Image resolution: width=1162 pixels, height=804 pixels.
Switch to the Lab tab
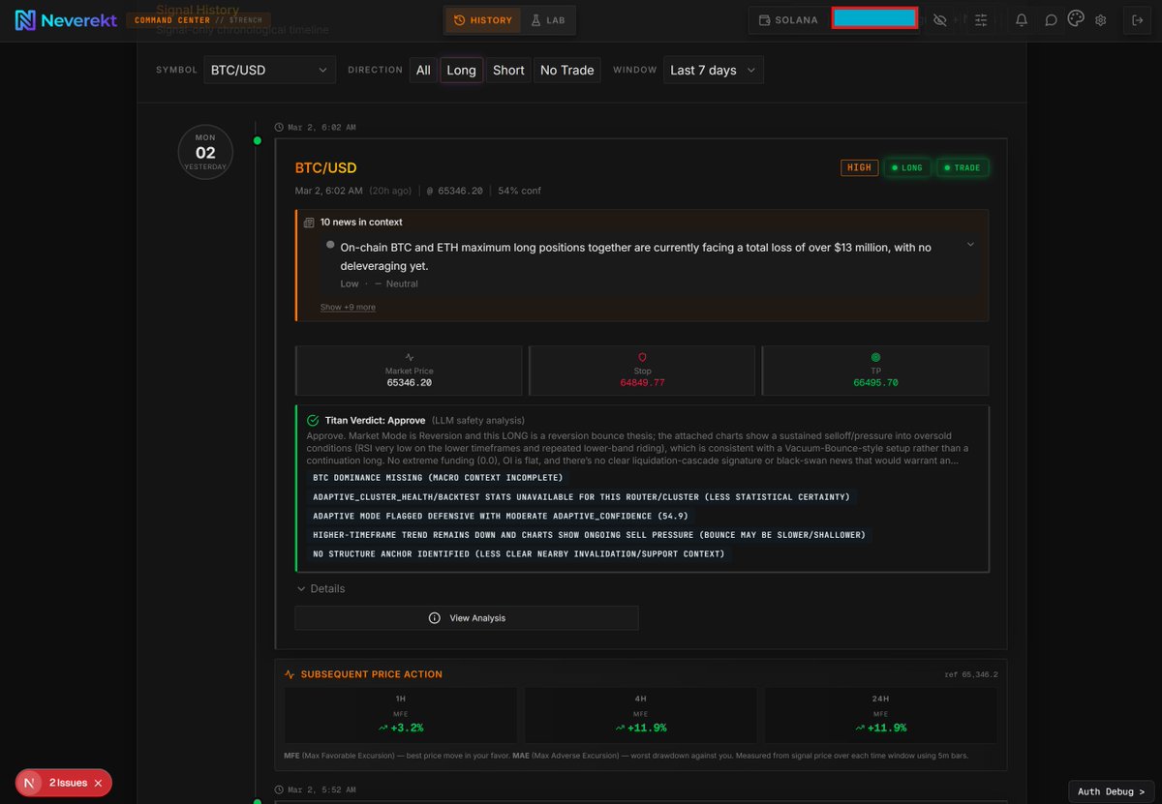pyautogui.click(x=548, y=19)
